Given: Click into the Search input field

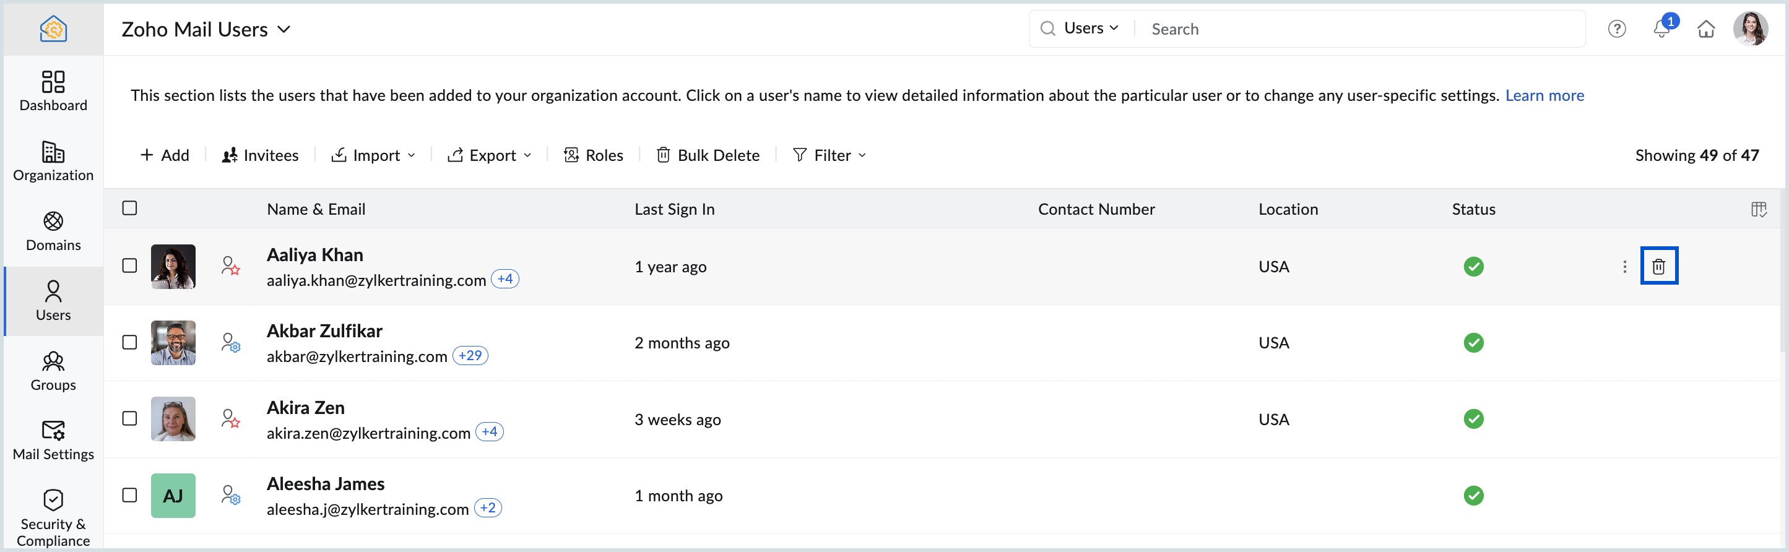Looking at the screenshot, I should (x=1361, y=28).
